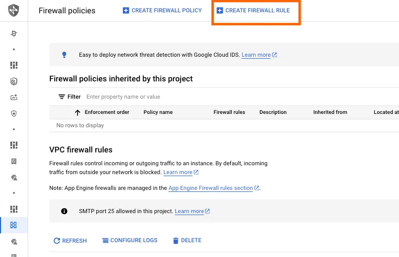399x257 pixels.
Task: Focus the 'Enter property name or value' filter field
Action: click(x=123, y=97)
